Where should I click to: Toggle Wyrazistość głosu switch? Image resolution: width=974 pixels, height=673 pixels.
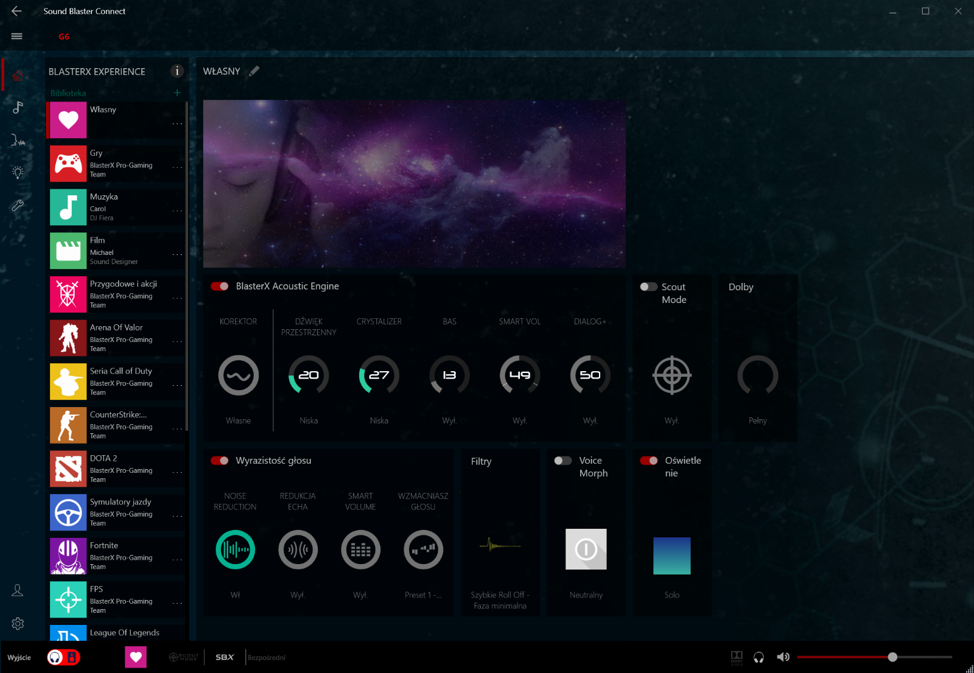(x=220, y=461)
